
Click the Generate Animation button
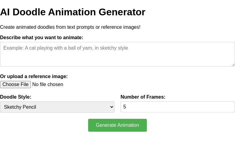click(117, 125)
